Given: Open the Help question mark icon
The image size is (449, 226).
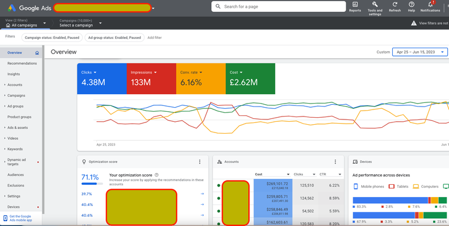Looking at the screenshot, I should pos(412,5).
